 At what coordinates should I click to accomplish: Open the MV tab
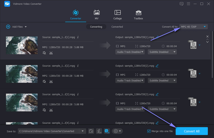[97, 15]
